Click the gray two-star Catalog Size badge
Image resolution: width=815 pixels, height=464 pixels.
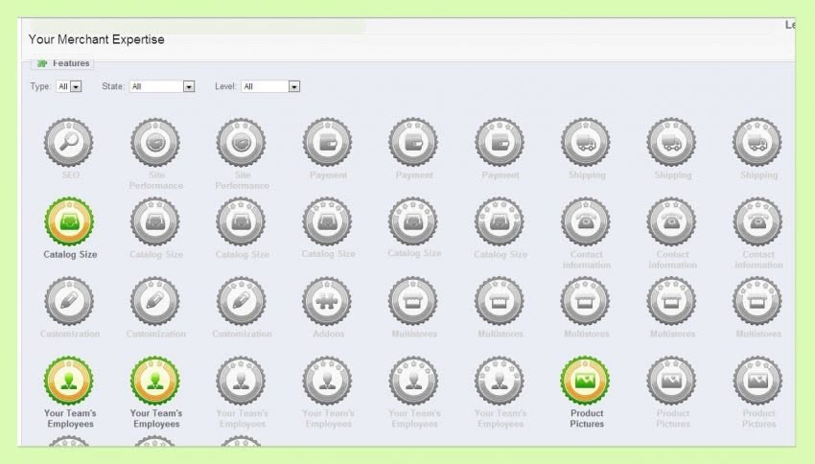click(x=155, y=221)
